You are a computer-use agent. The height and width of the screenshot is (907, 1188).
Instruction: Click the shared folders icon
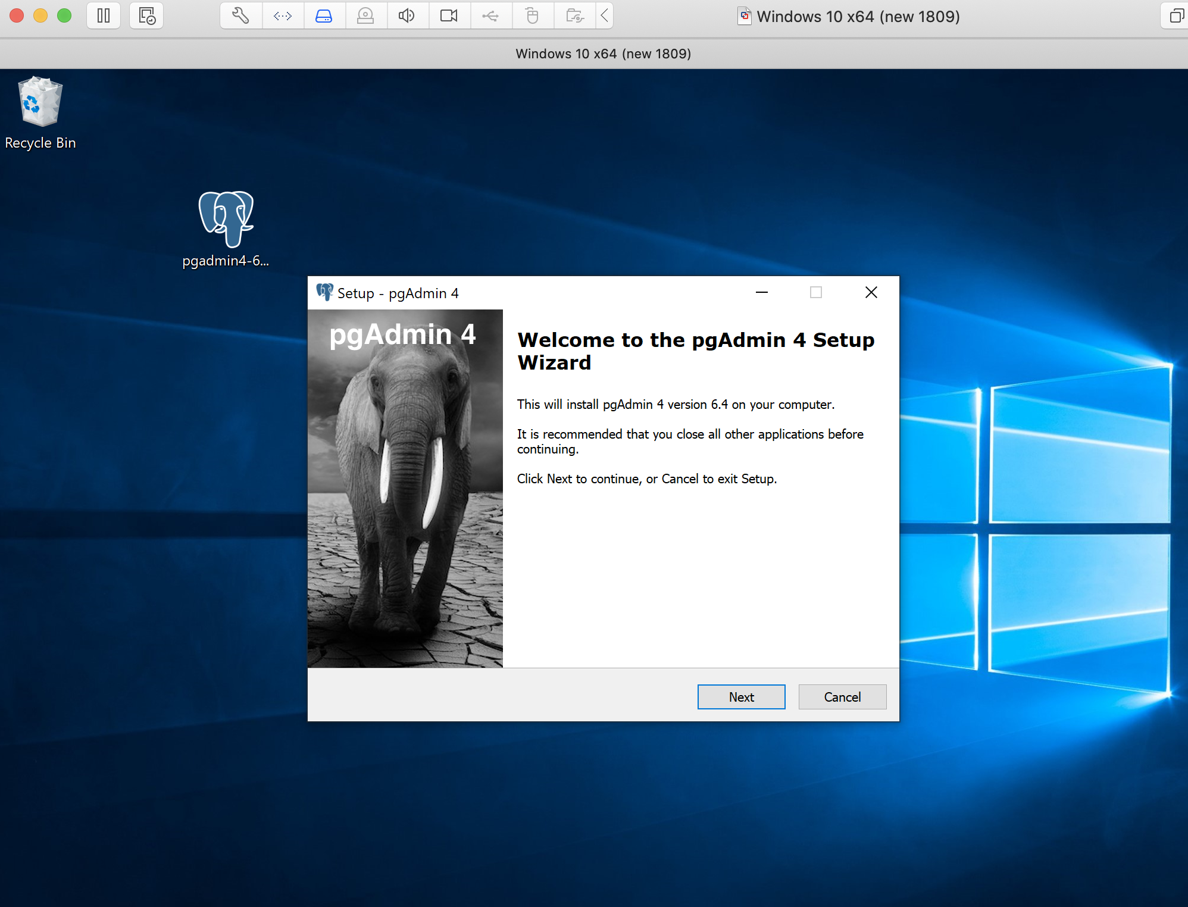(574, 15)
